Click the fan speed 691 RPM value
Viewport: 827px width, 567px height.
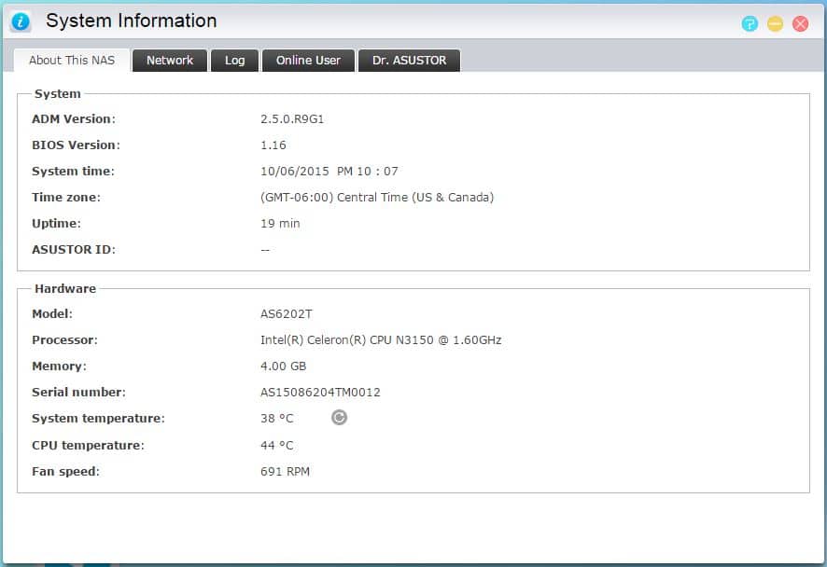[285, 472]
